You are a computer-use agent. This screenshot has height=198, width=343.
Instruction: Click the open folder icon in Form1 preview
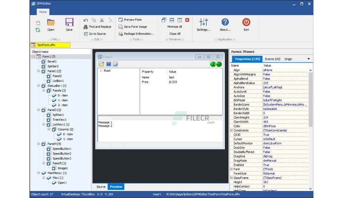pyautogui.click(x=101, y=64)
